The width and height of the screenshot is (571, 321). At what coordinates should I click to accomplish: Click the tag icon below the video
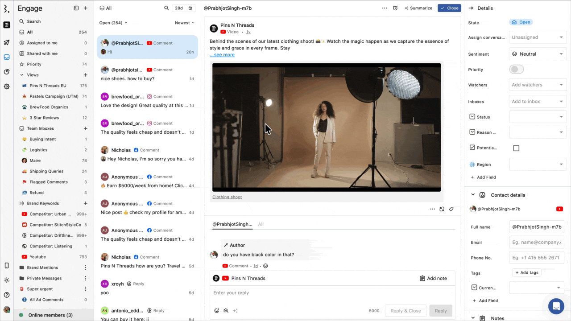tap(451, 209)
